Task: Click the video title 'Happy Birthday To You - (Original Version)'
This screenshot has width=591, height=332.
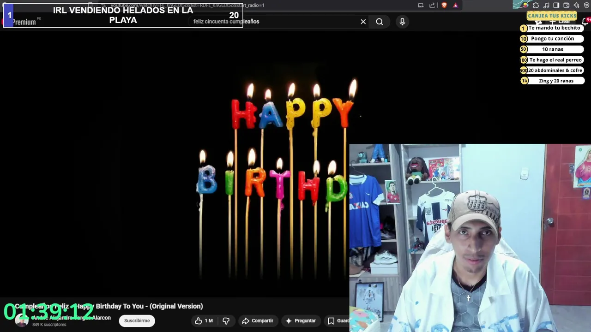Action: pyautogui.click(x=139, y=306)
